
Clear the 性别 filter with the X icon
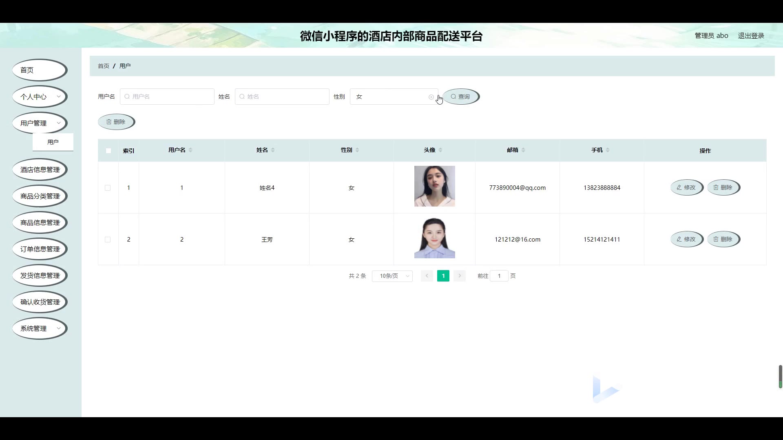[x=431, y=97]
